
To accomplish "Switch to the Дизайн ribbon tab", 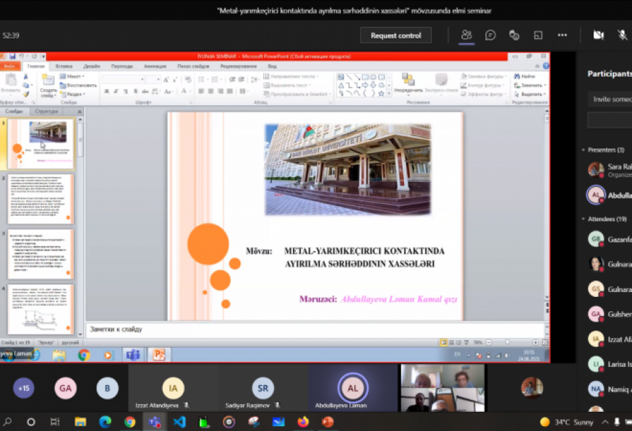I will pyautogui.click(x=92, y=66).
